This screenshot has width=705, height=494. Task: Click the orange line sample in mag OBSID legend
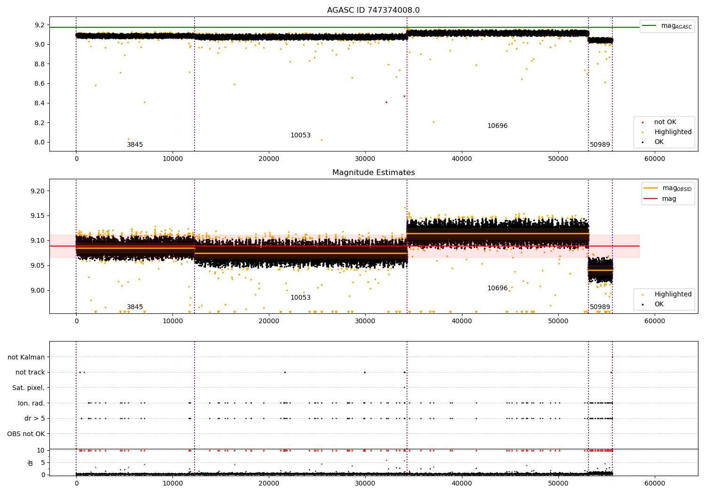(651, 188)
